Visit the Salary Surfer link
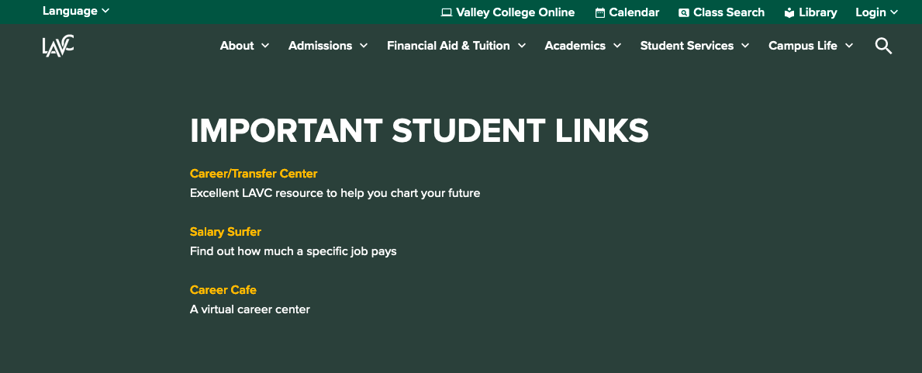 click(x=225, y=232)
